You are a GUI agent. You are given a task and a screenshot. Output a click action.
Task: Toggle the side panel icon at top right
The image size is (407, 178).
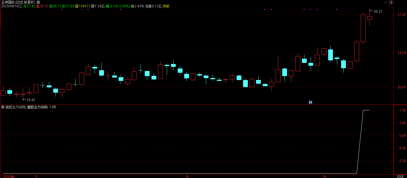pos(390,2)
